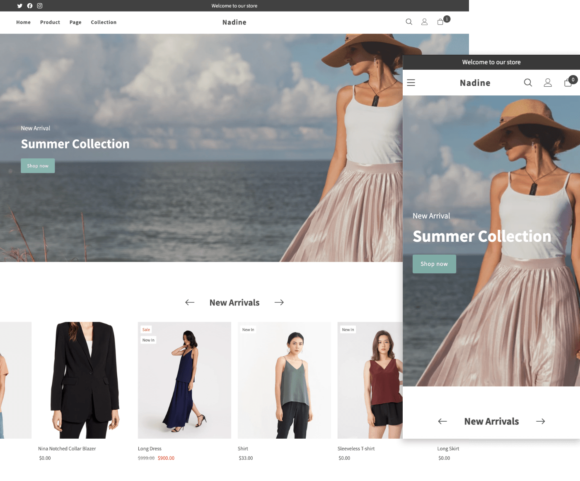This screenshot has width=580, height=481.
Task: Open the Long Dress product thumbnail
Action: coord(184,380)
